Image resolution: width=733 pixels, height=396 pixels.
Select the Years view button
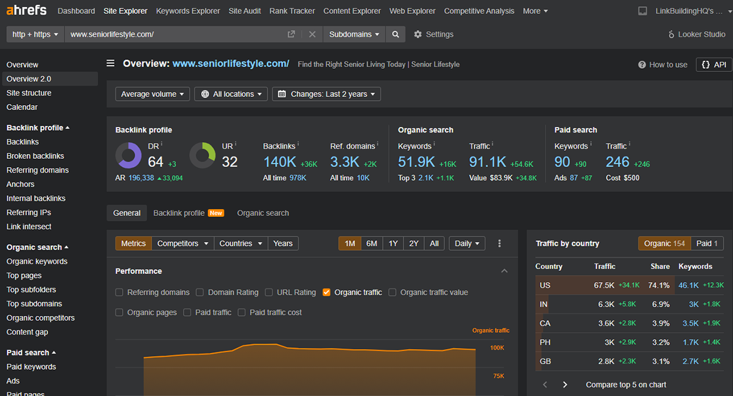tap(283, 243)
